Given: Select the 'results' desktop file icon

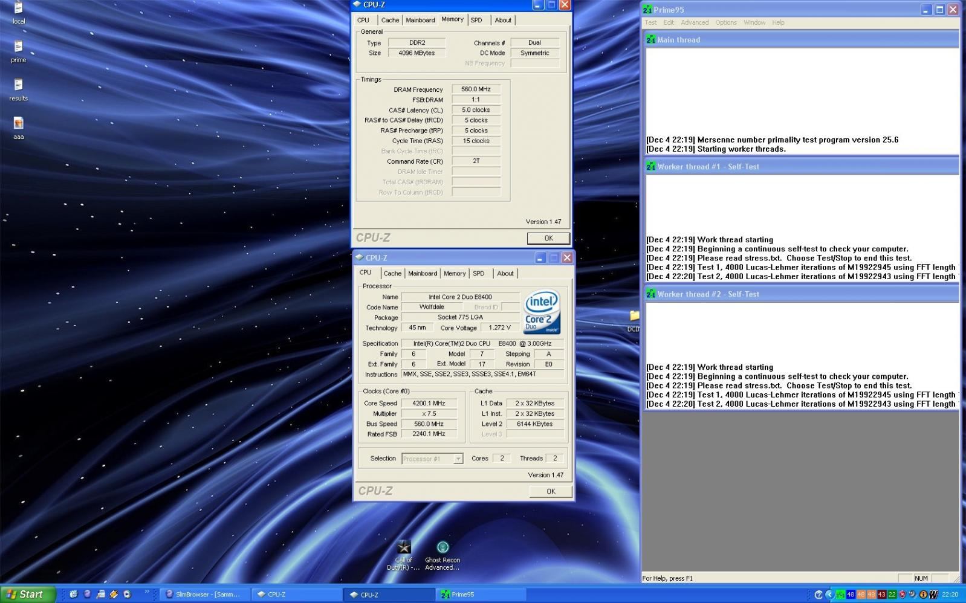Looking at the screenshot, I should coord(19,89).
